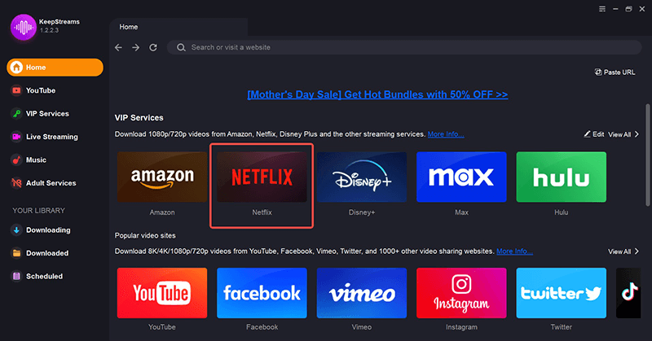Select VIP Services in the sidebar
The image size is (652, 341).
[47, 114]
